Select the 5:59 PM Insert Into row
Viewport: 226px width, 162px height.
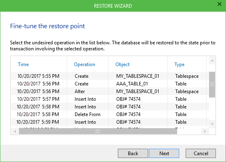click(x=110, y=122)
